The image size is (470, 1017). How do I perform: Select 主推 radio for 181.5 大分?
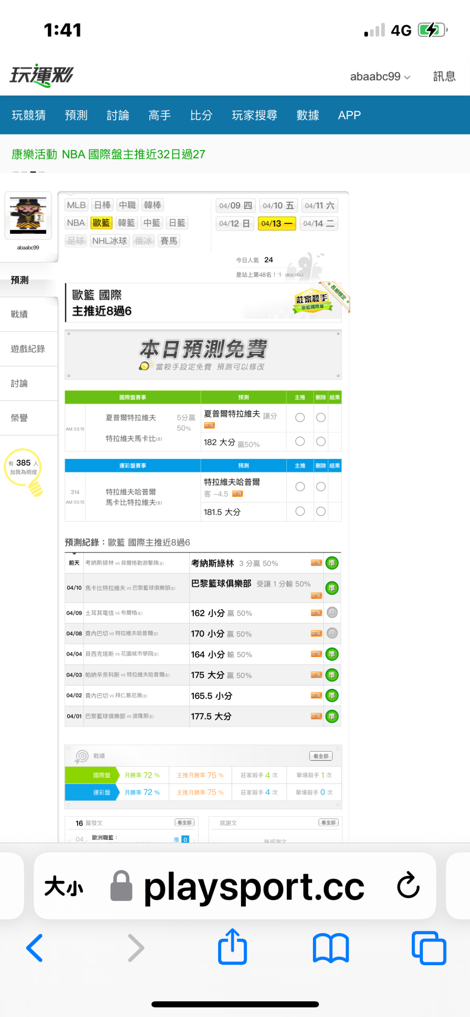[x=300, y=511]
